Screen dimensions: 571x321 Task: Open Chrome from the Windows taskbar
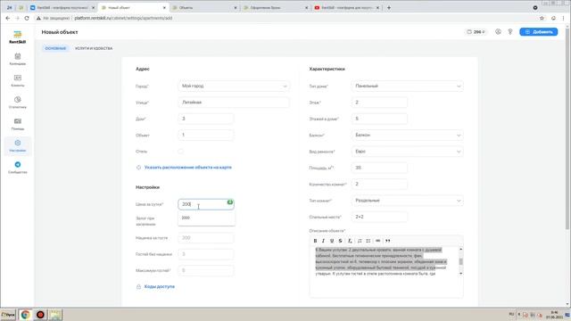(x=25, y=315)
